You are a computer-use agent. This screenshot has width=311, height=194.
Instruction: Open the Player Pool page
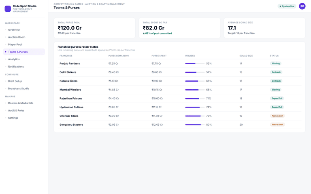point(24,44)
